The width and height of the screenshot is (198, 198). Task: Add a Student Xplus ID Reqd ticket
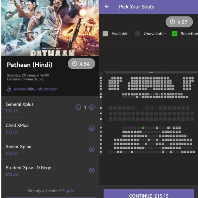pyautogui.click(x=92, y=171)
